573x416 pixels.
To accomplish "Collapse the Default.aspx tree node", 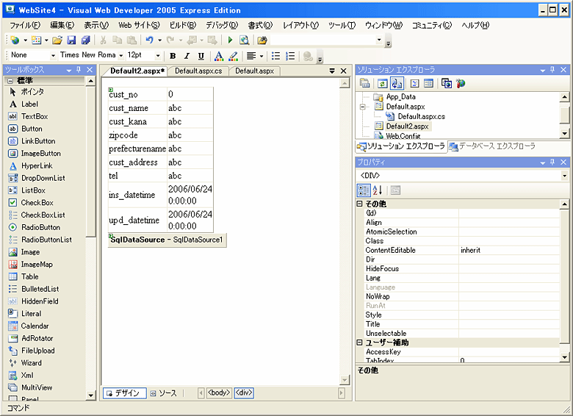I will tap(362, 107).
